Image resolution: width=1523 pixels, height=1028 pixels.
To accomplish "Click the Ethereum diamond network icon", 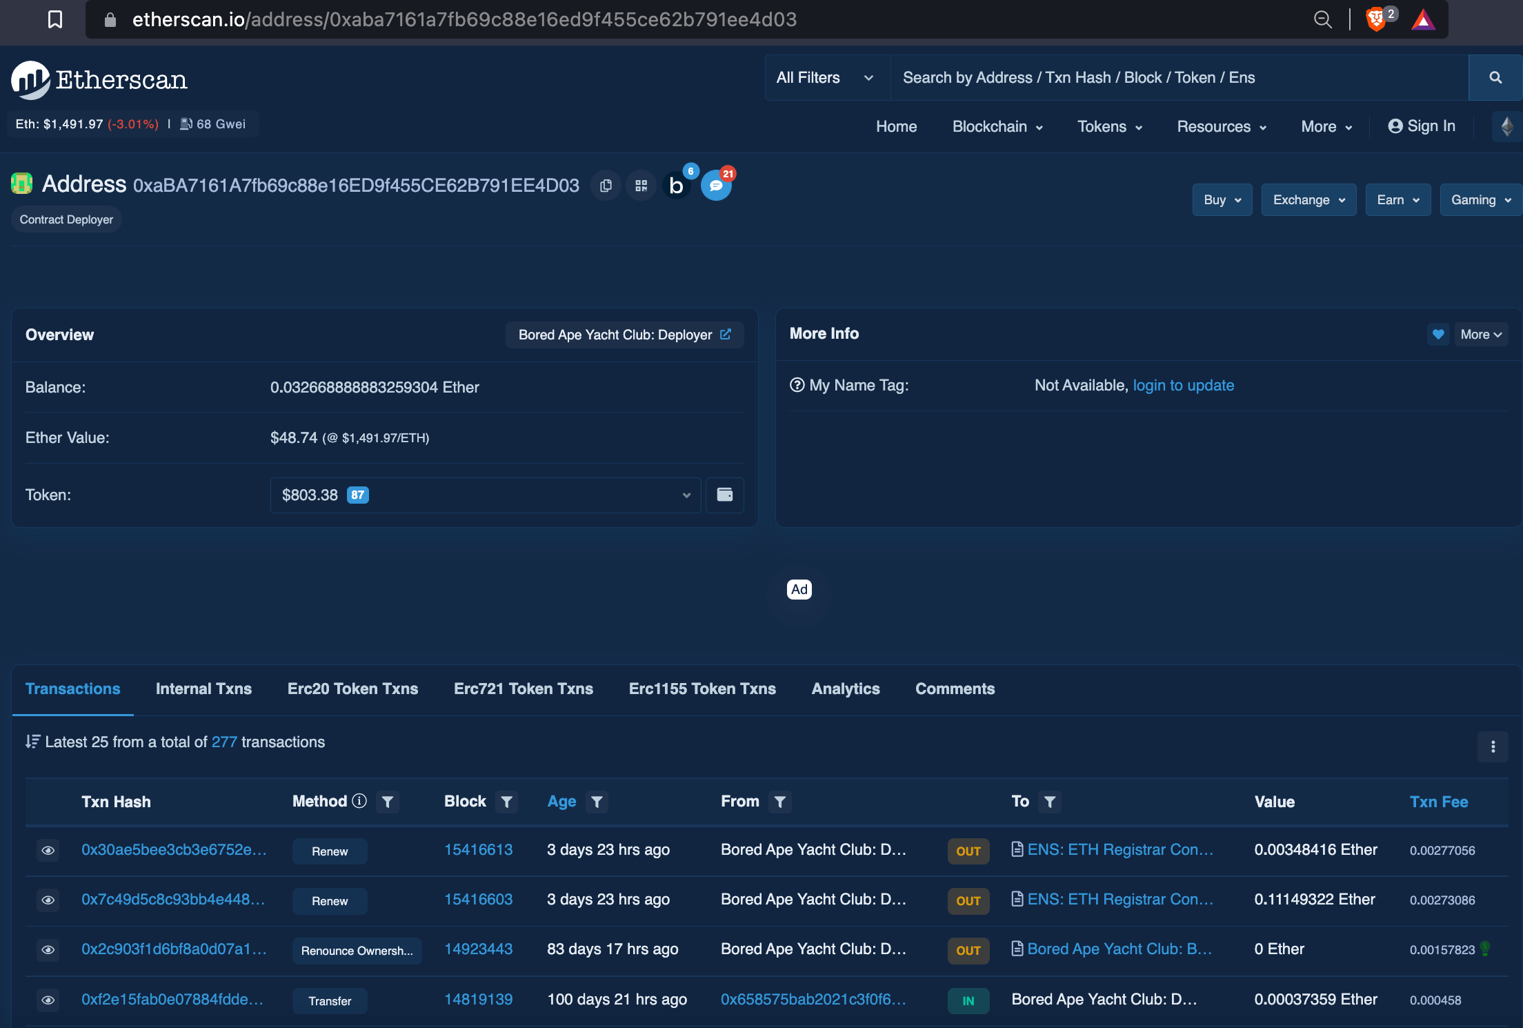I will (1507, 126).
